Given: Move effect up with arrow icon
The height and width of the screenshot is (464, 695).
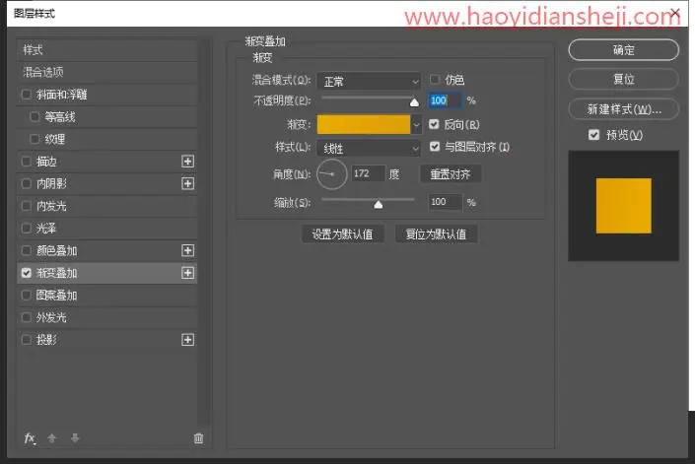Looking at the screenshot, I should pyautogui.click(x=52, y=438).
